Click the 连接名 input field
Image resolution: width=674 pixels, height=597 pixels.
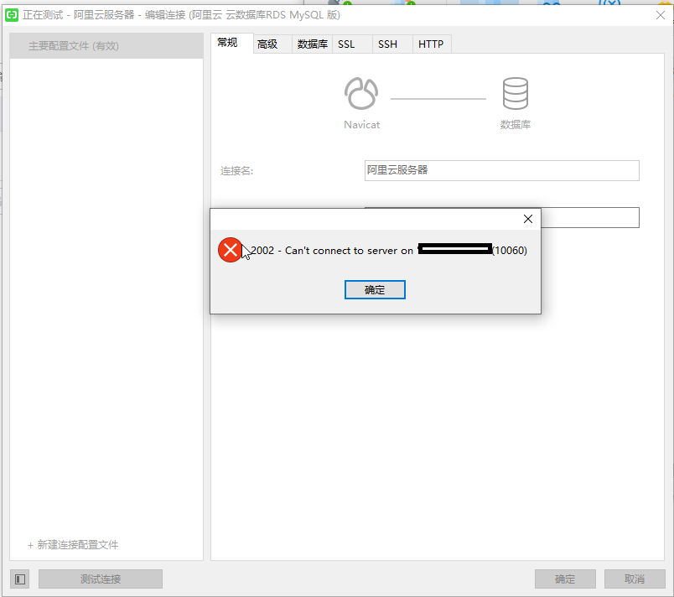[x=501, y=171]
